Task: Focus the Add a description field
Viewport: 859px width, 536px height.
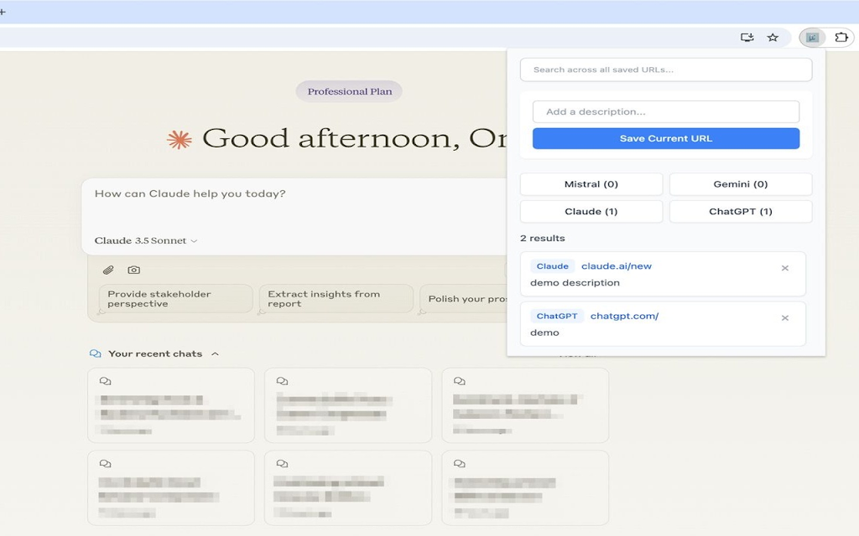Action: (665, 111)
